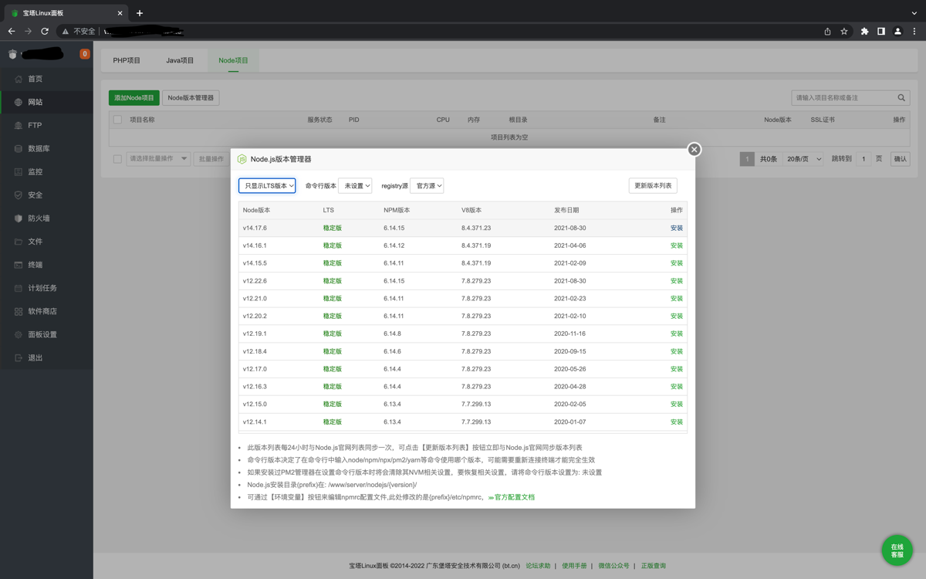This screenshot has width=926, height=579.
Task: Click the Chrome extensions puzzle icon
Action: tap(864, 32)
